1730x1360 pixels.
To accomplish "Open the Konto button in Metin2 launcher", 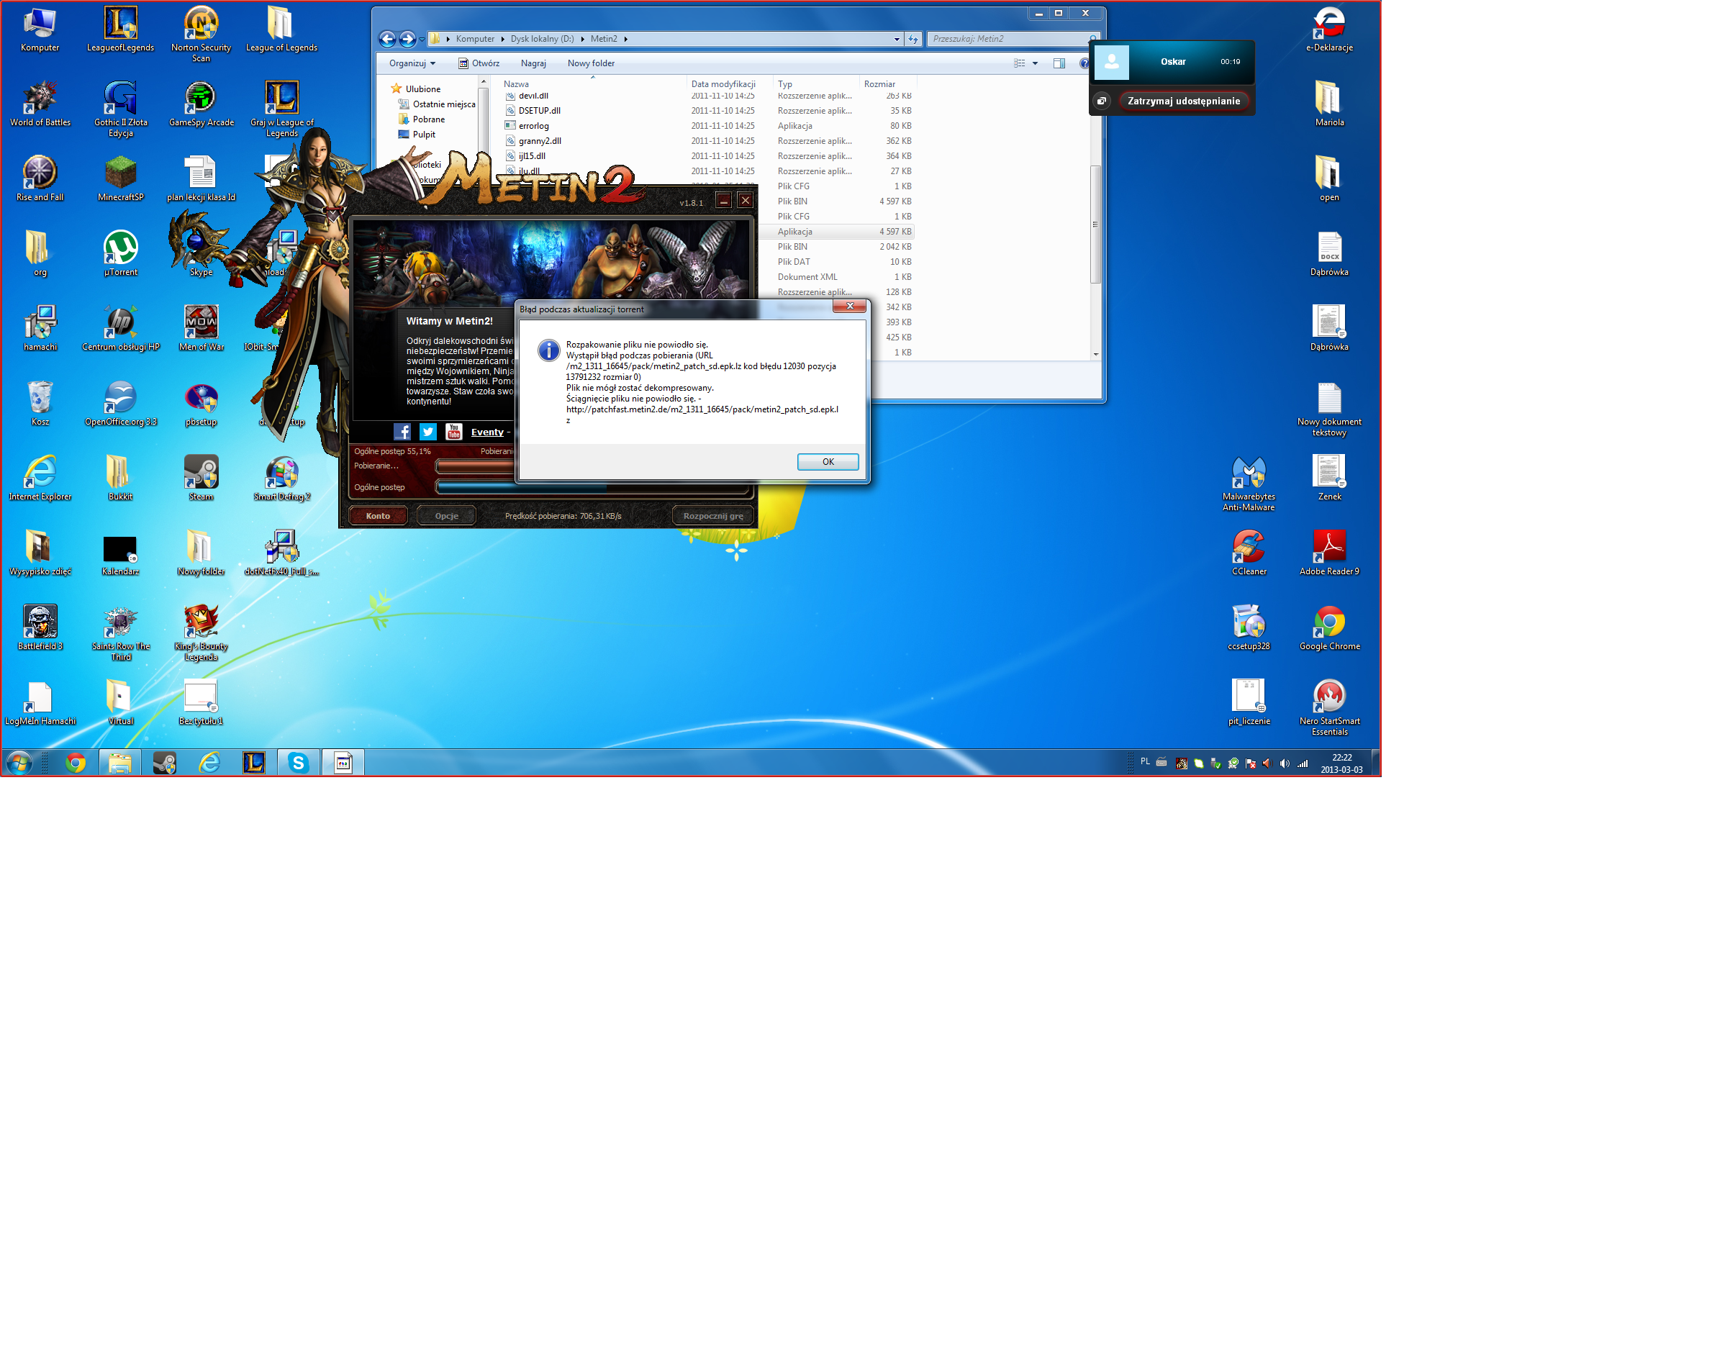I will point(377,516).
